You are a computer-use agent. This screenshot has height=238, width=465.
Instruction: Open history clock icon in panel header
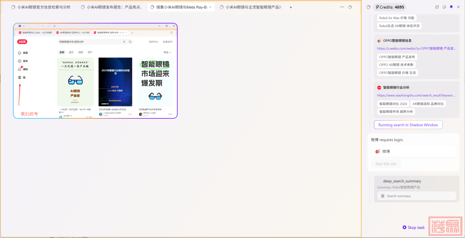click(444, 7)
